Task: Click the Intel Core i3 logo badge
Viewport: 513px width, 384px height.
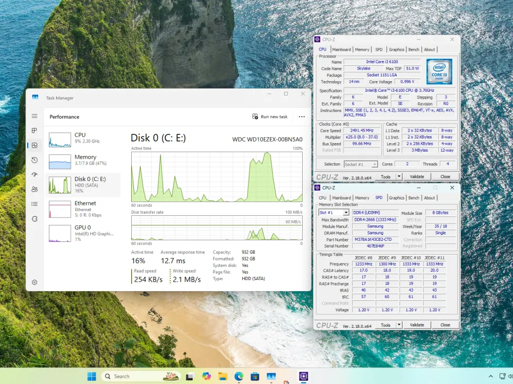Action: click(x=439, y=72)
